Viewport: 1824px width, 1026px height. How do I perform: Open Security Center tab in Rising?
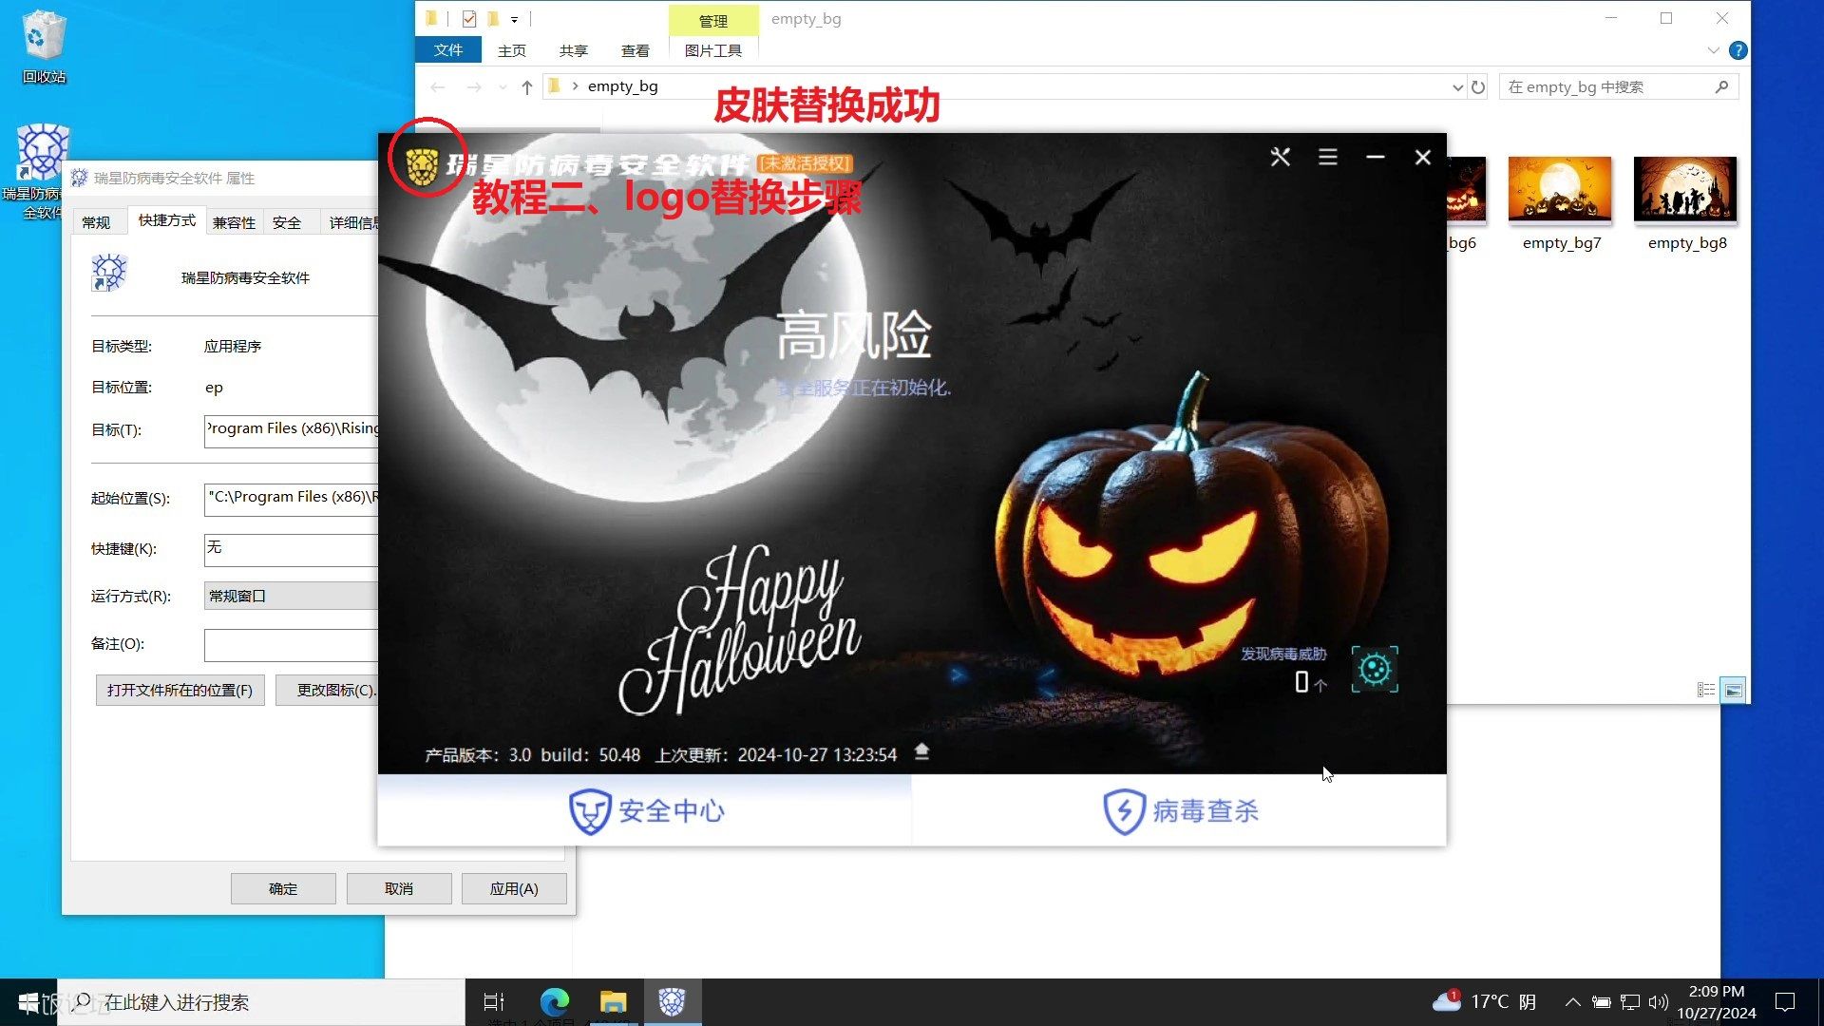point(645,810)
